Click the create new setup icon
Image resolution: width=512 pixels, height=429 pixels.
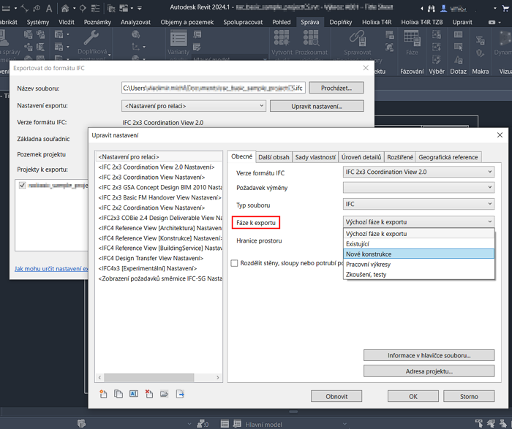[x=103, y=394]
